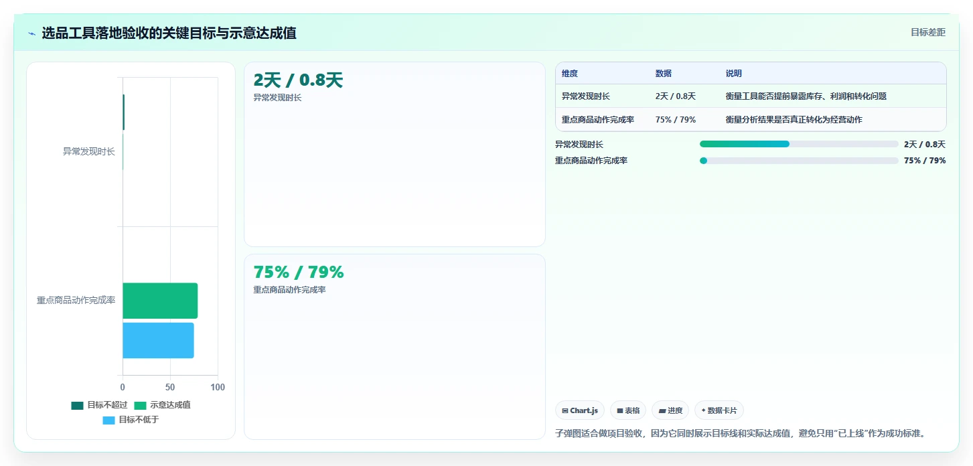Click the 50 tick label on chart axis

(x=170, y=387)
